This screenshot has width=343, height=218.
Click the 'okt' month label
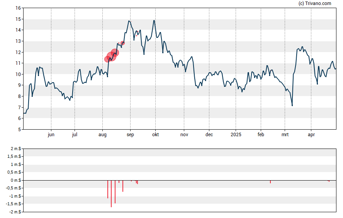coord(155,135)
